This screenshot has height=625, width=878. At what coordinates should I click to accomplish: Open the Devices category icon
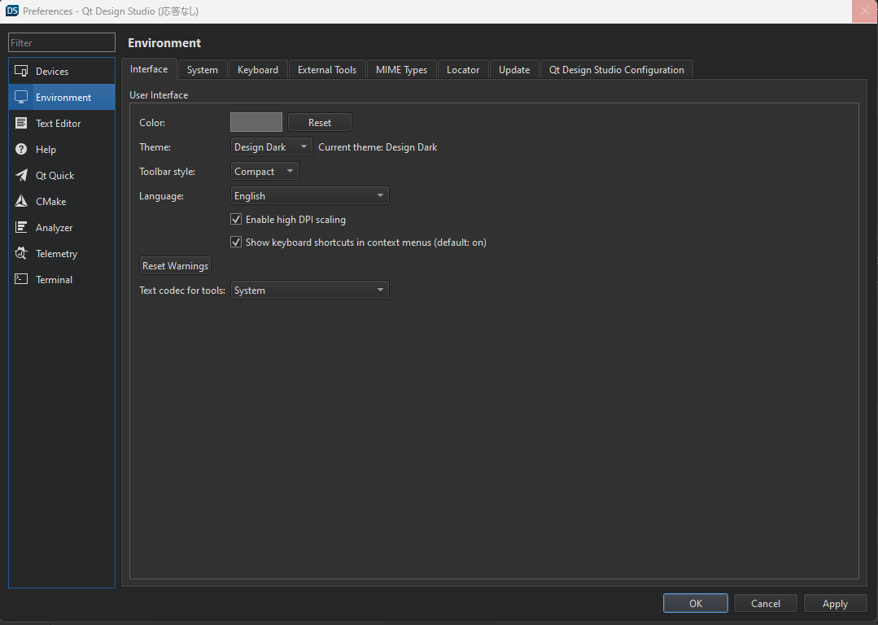[21, 71]
